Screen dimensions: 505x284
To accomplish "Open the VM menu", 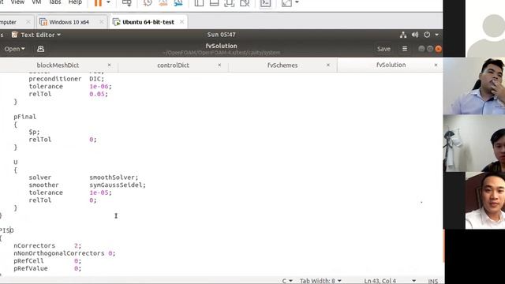I will click(36, 2).
